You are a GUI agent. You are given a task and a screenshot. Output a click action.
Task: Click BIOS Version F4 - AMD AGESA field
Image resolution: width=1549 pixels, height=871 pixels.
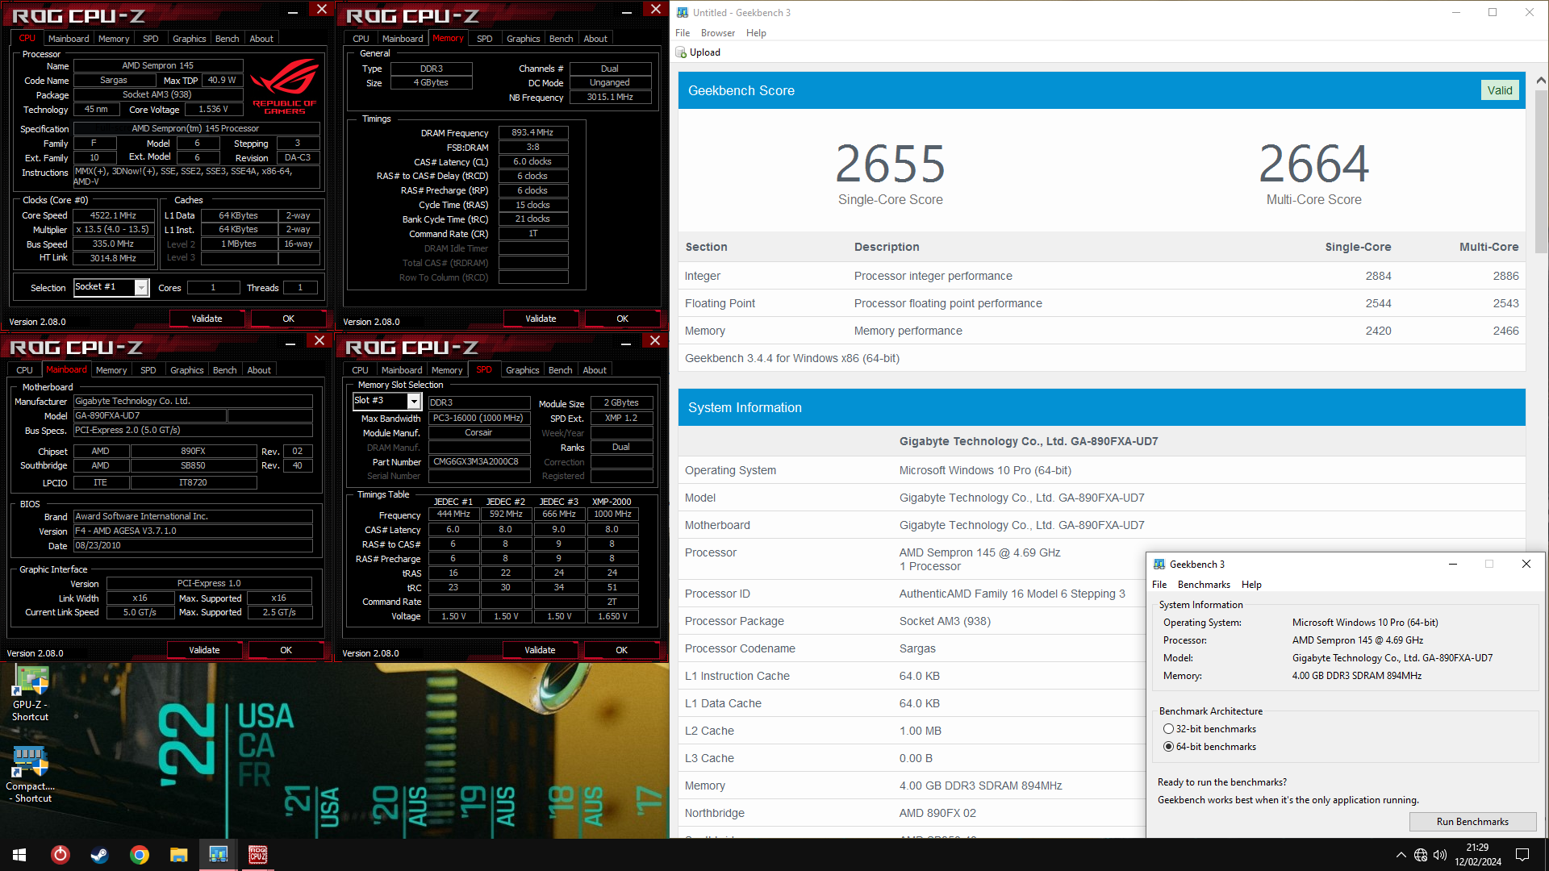pos(193,531)
